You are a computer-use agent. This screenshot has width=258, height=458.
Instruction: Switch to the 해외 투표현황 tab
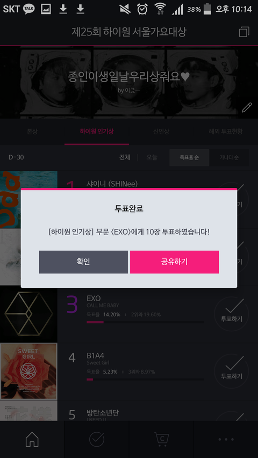pos(226,132)
